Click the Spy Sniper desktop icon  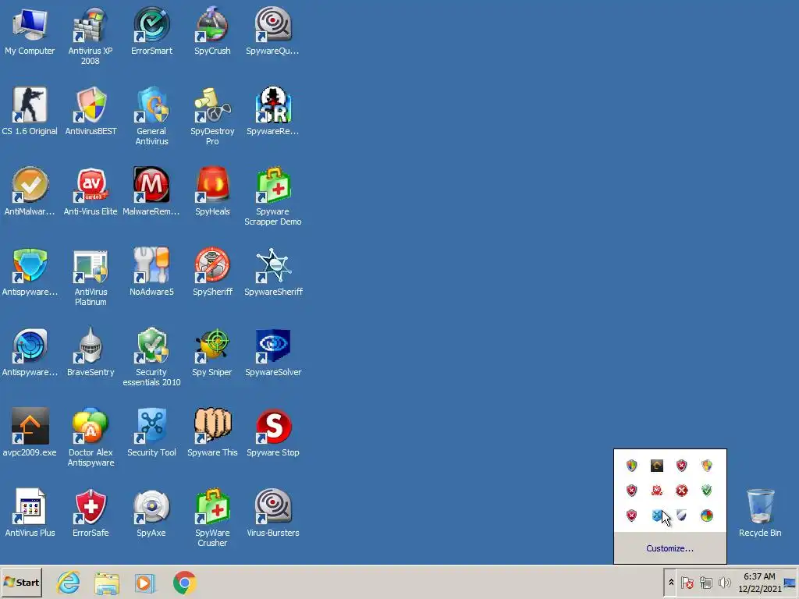tap(212, 353)
